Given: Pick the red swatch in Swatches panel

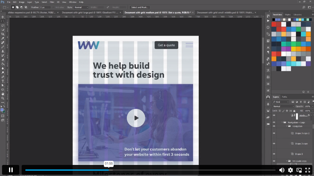Looking at the screenshot, I should [274, 25].
